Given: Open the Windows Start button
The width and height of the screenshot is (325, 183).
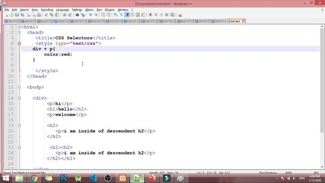Looking at the screenshot, I should click(x=6, y=178).
